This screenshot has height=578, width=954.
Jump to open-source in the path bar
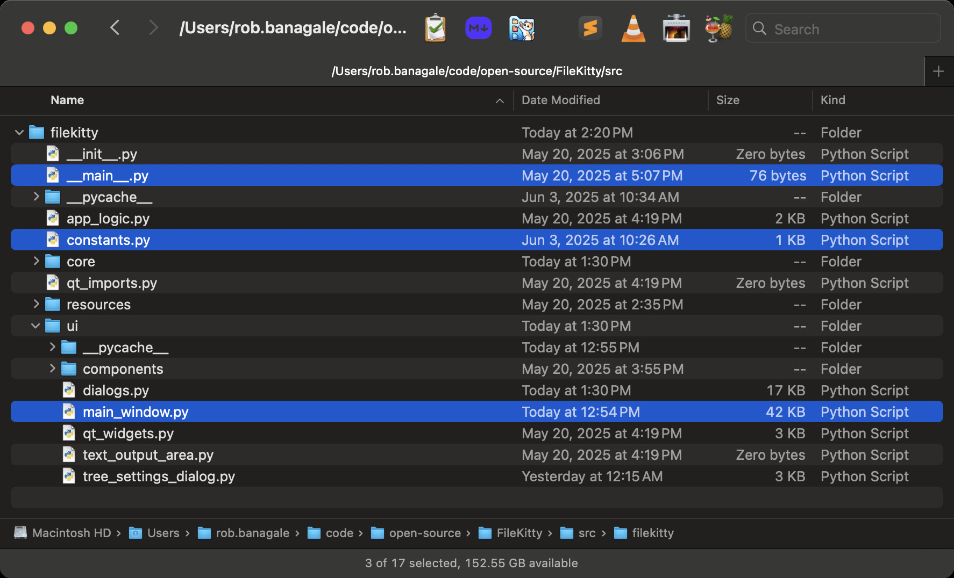424,533
